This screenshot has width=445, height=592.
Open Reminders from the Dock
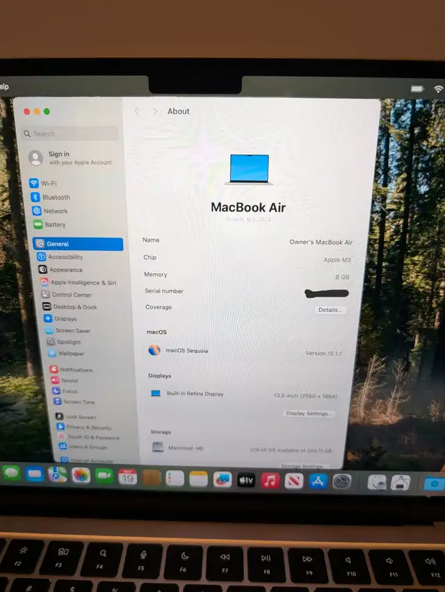(175, 478)
